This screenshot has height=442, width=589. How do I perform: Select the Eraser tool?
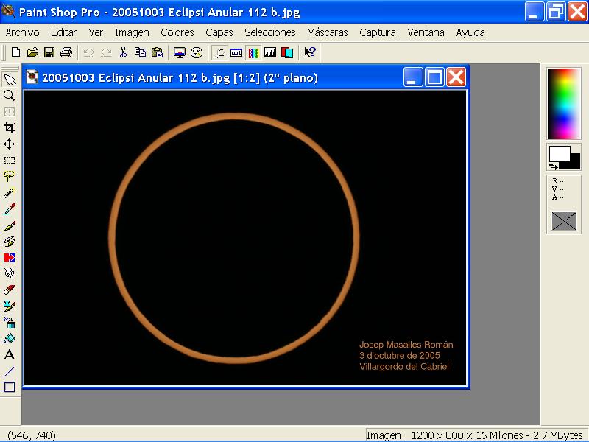(x=10, y=290)
